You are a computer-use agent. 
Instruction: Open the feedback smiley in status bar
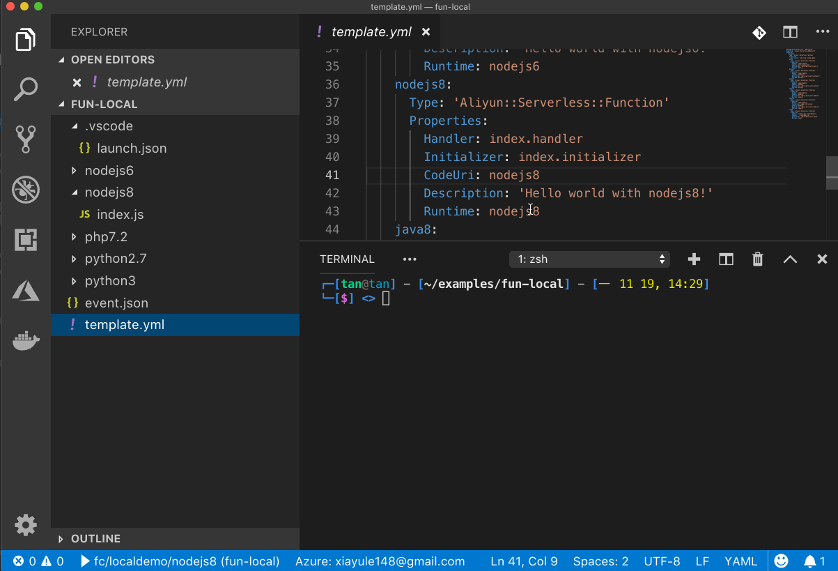pos(782,561)
